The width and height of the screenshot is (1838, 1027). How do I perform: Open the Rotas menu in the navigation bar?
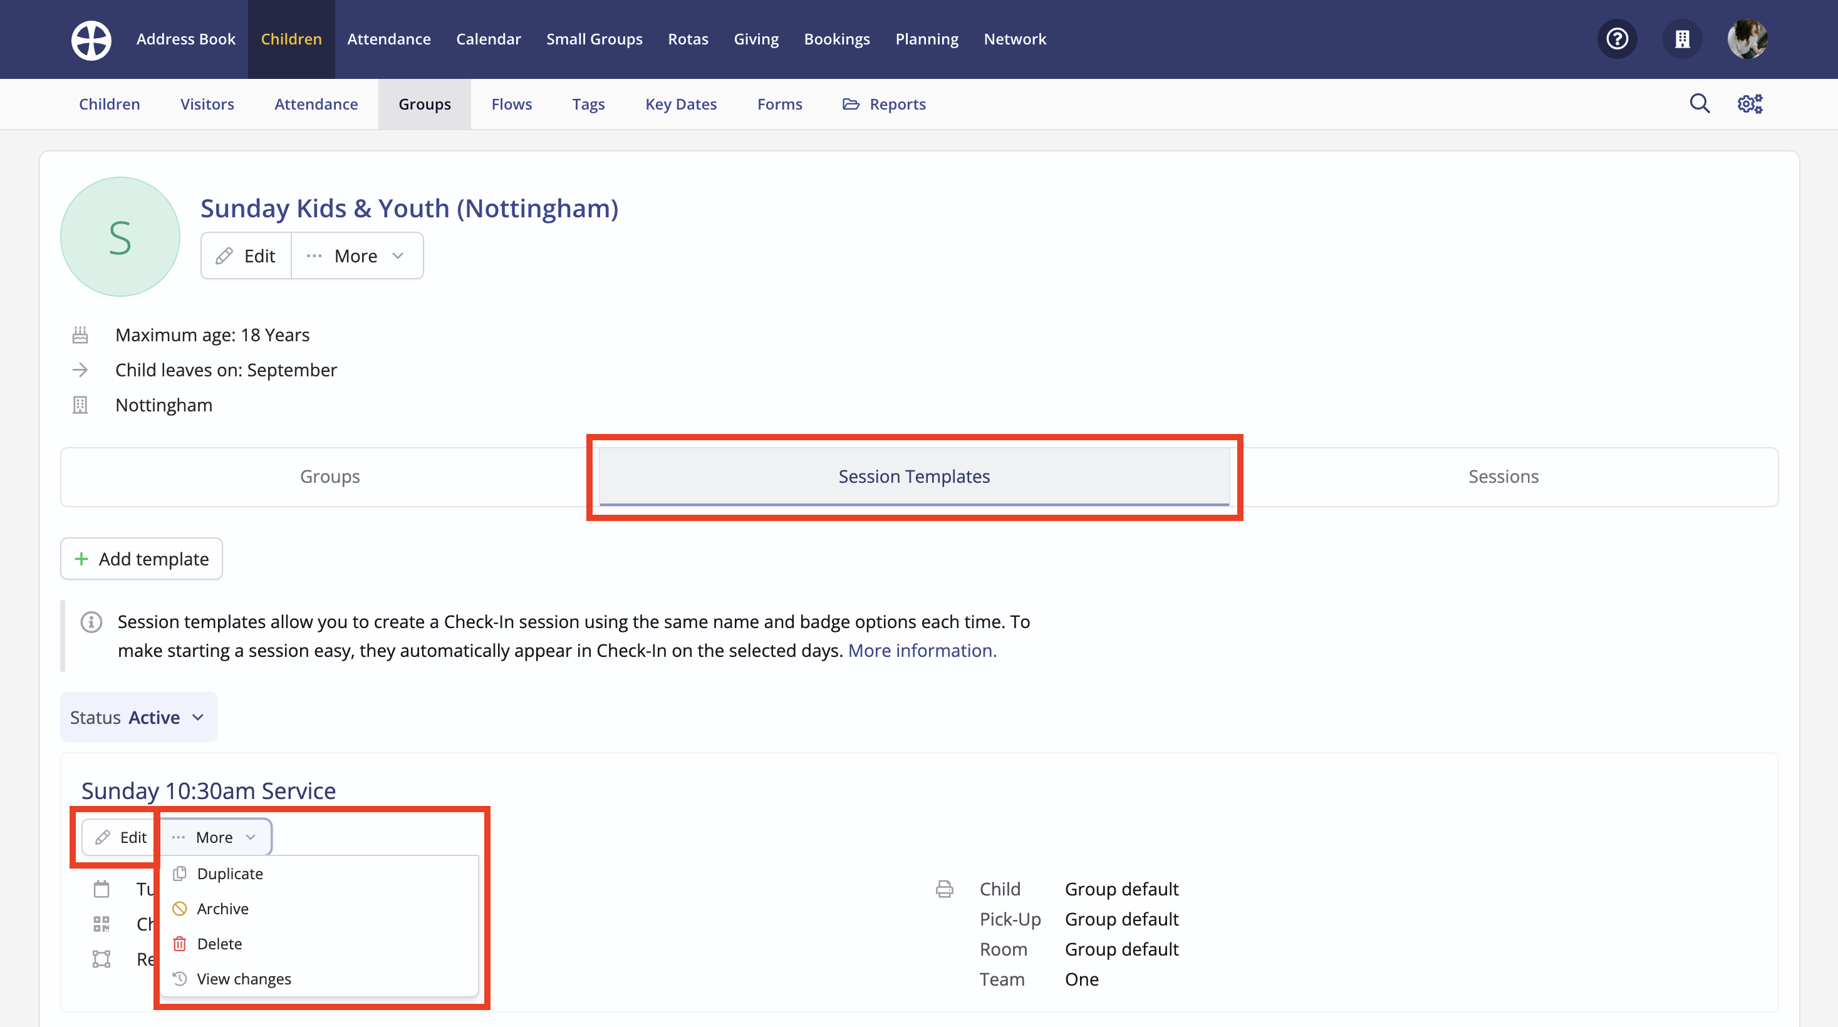[687, 39]
